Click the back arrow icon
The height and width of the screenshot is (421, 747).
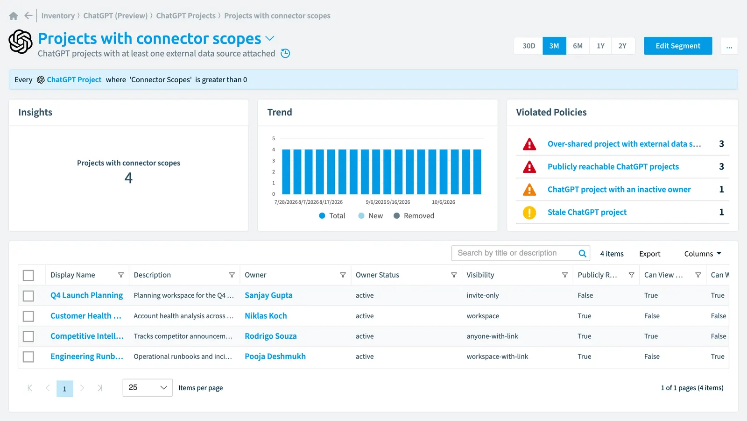click(28, 16)
